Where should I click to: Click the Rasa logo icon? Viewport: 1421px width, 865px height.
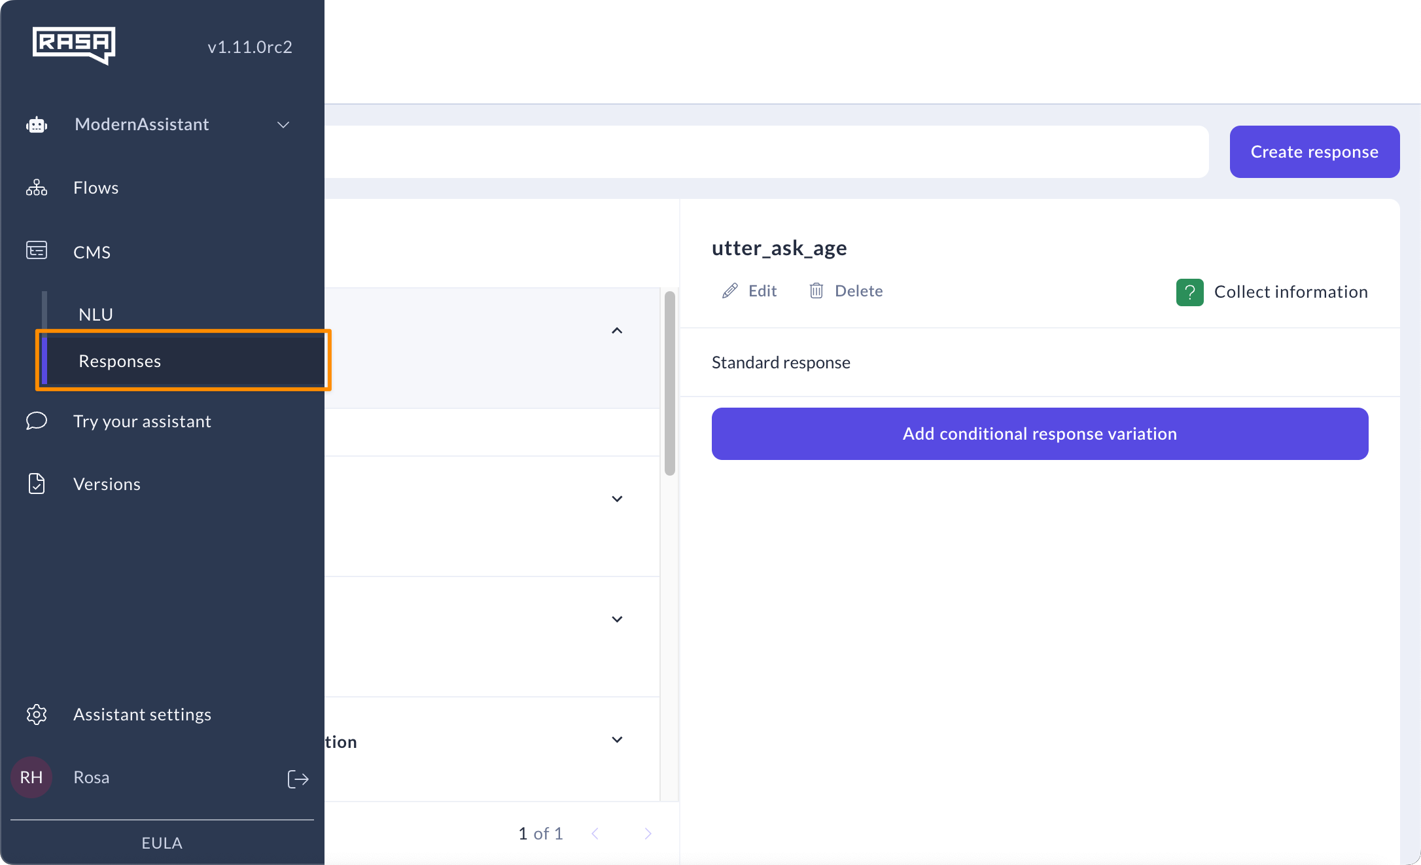click(x=74, y=45)
